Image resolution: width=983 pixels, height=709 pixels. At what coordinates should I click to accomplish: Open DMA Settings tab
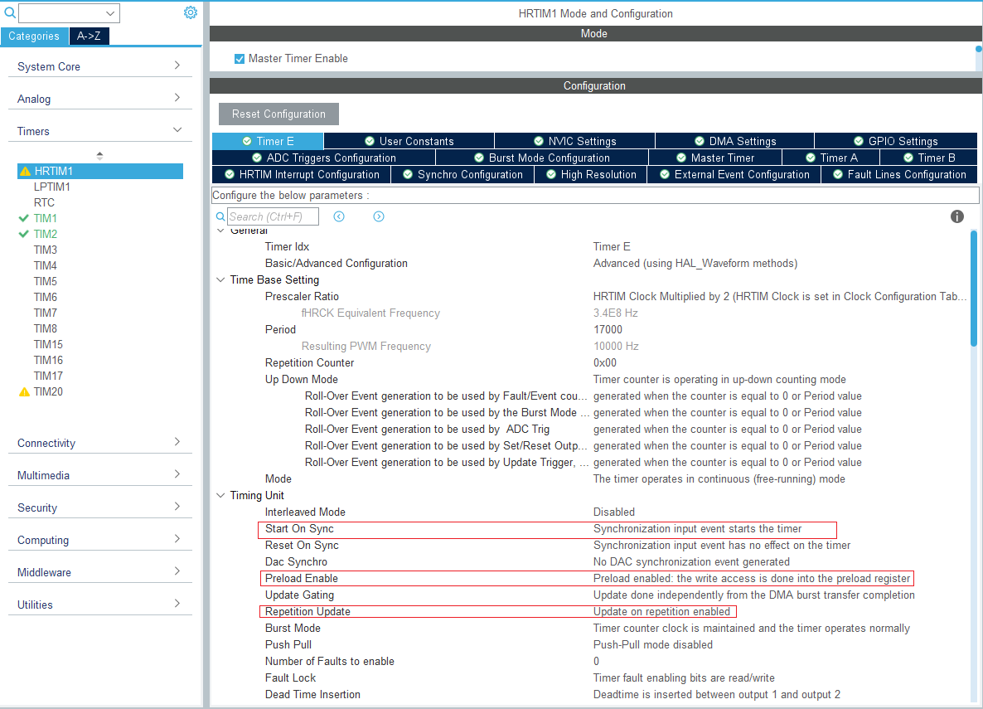click(x=734, y=141)
